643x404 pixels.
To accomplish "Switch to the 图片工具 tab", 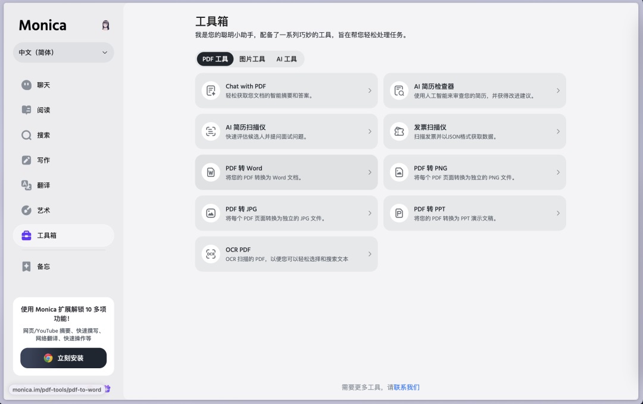I will pyautogui.click(x=251, y=59).
